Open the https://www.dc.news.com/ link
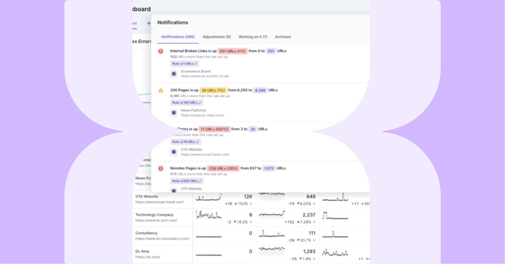The width and height of the screenshot is (505, 264). pos(203,115)
